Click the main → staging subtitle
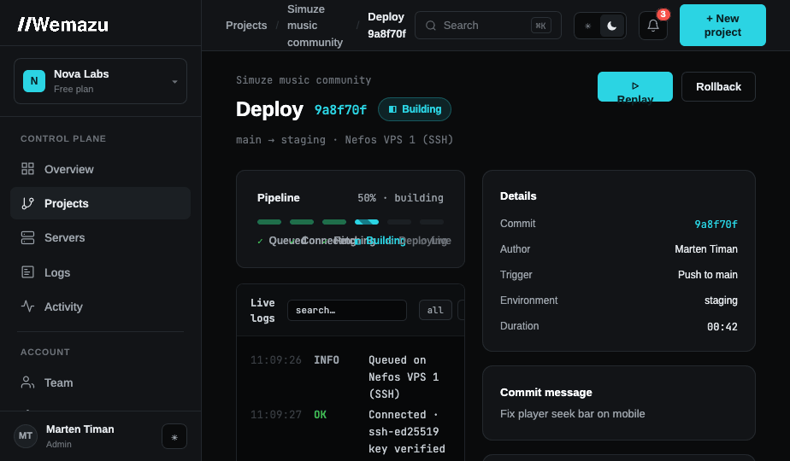 345,139
